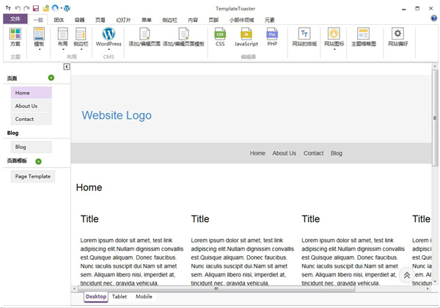Select the Page Template item
This screenshot has height=308, width=440.
coord(33,177)
